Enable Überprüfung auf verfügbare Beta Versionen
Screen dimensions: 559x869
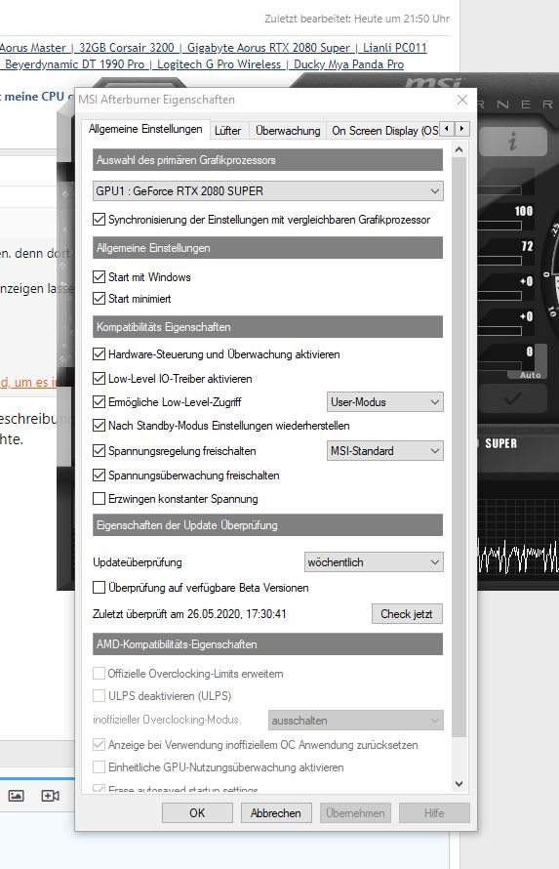tap(99, 587)
